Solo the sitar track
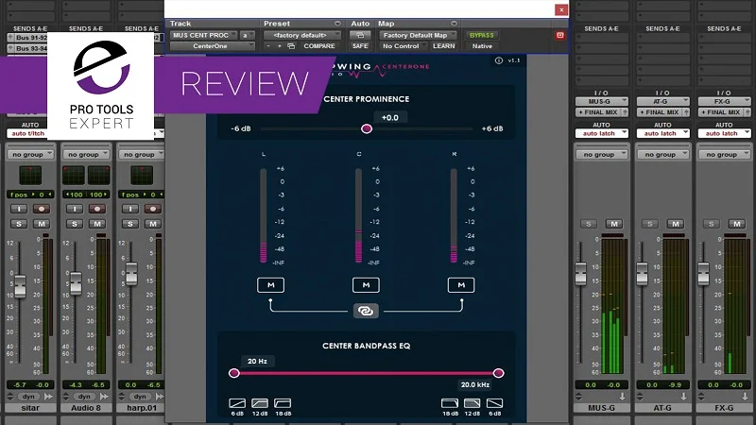The image size is (756, 425). pyautogui.click(x=19, y=224)
